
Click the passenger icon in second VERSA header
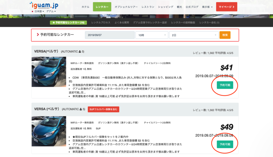pos(81,109)
